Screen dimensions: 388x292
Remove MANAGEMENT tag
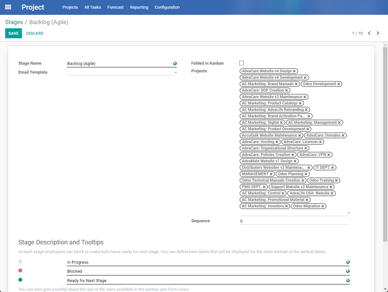(271, 174)
